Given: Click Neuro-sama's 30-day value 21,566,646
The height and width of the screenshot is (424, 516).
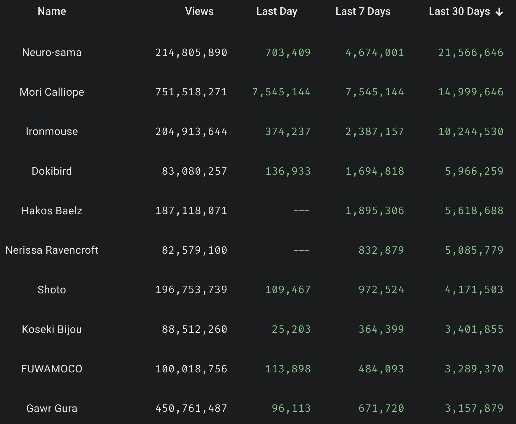Looking at the screenshot, I should 471,53.
